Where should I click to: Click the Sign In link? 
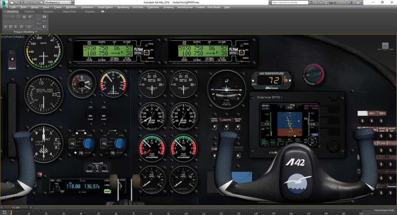[332, 3]
